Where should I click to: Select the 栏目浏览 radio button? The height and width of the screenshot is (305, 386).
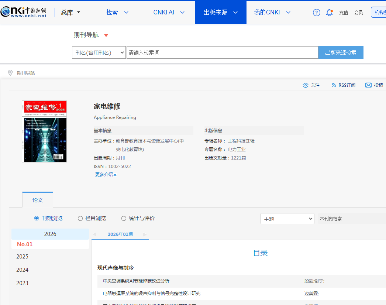pyautogui.click(x=80, y=218)
